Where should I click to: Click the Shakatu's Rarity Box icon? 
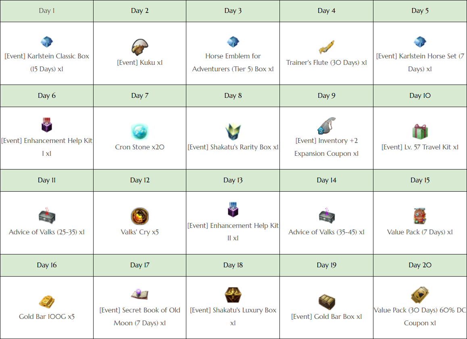[x=233, y=132]
